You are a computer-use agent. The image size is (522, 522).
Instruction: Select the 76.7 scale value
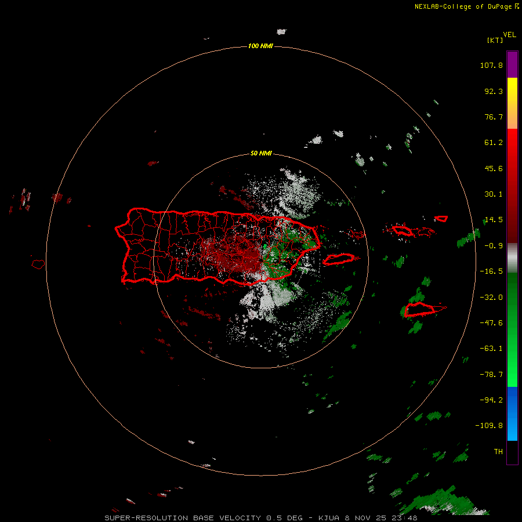point(494,117)
